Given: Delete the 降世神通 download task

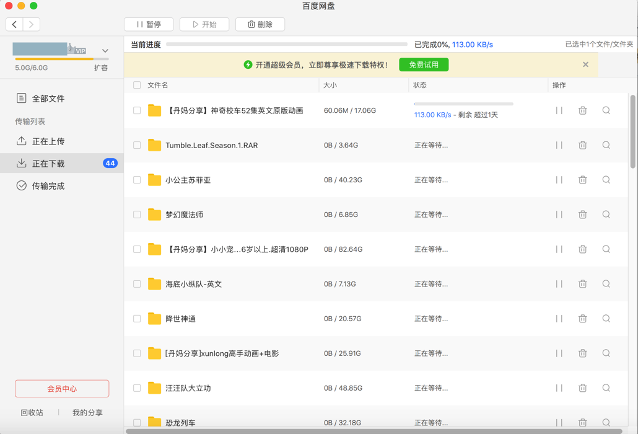Looking at the screenshot, I should click(x=583, y=319).
